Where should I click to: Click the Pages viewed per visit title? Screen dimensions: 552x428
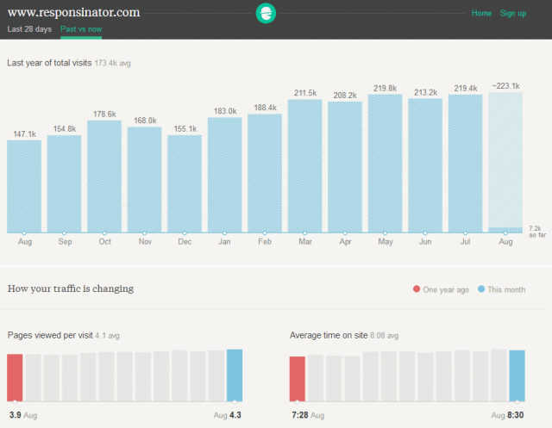[50, 335]
